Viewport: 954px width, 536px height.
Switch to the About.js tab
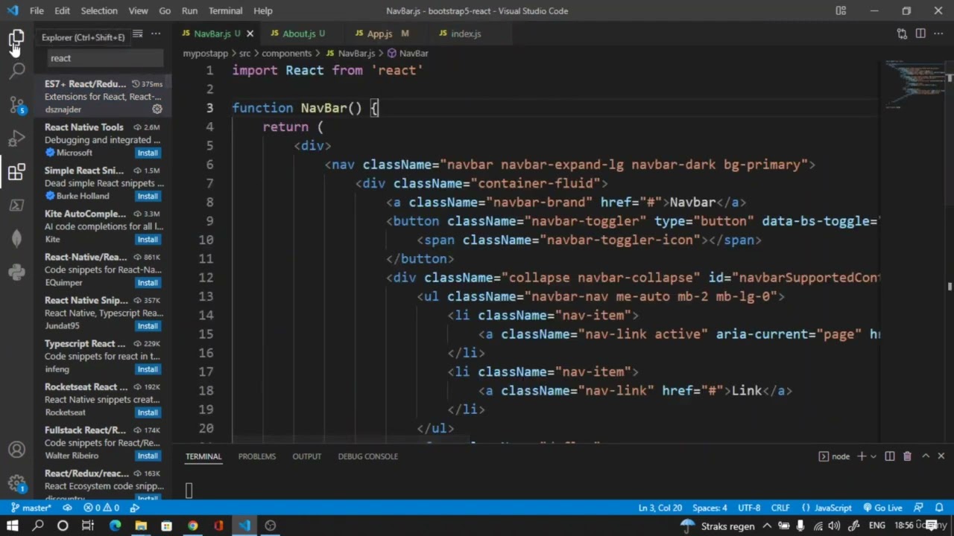[298, 33]
